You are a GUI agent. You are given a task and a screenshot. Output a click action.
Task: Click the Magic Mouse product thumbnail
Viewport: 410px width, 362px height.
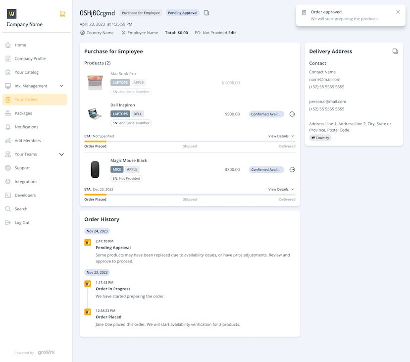(x=95, y=169)
